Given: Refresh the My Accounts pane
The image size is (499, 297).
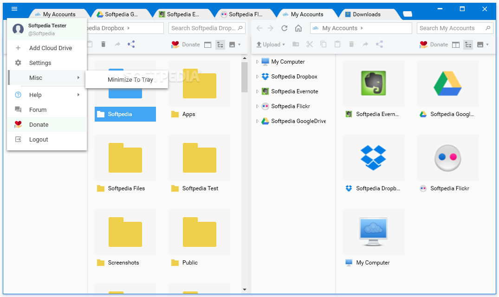Looking at the screenshot, I should pos(284,28).
